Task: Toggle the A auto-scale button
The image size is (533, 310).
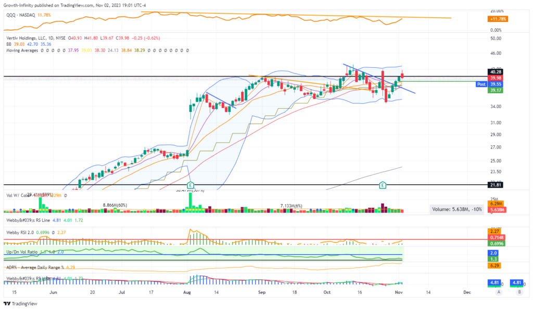Action: [498, 293]
